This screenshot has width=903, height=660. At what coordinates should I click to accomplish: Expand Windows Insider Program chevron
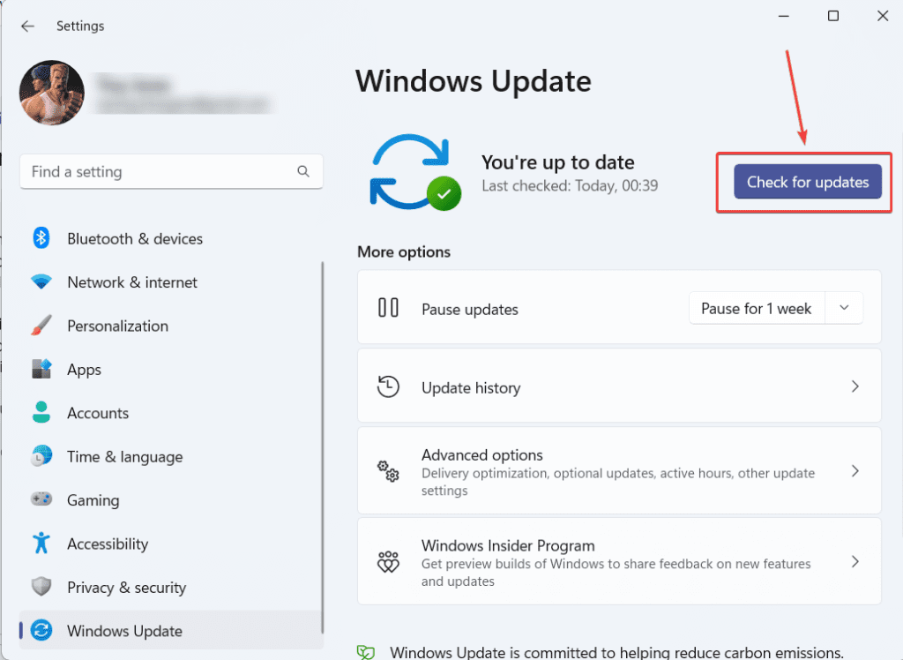[855, 561]
